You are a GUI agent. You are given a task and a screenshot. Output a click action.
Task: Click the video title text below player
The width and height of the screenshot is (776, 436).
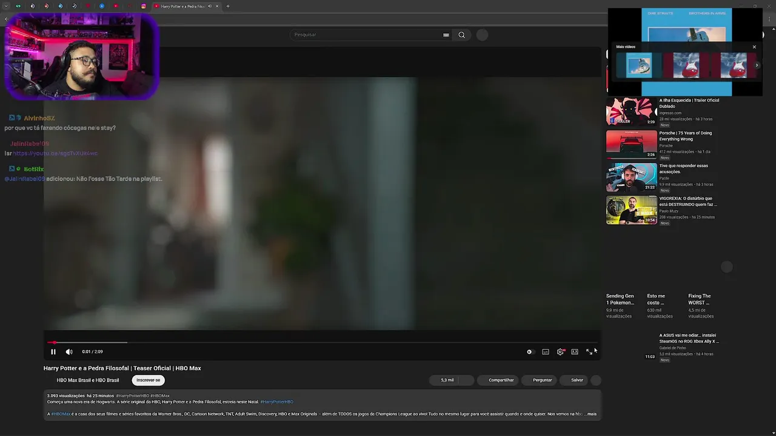pos(122,368)
